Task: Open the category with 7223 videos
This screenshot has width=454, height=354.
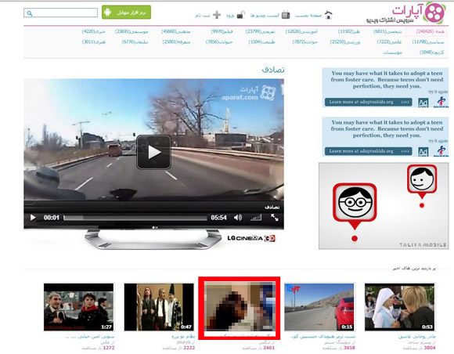Action: coord(389,42)
